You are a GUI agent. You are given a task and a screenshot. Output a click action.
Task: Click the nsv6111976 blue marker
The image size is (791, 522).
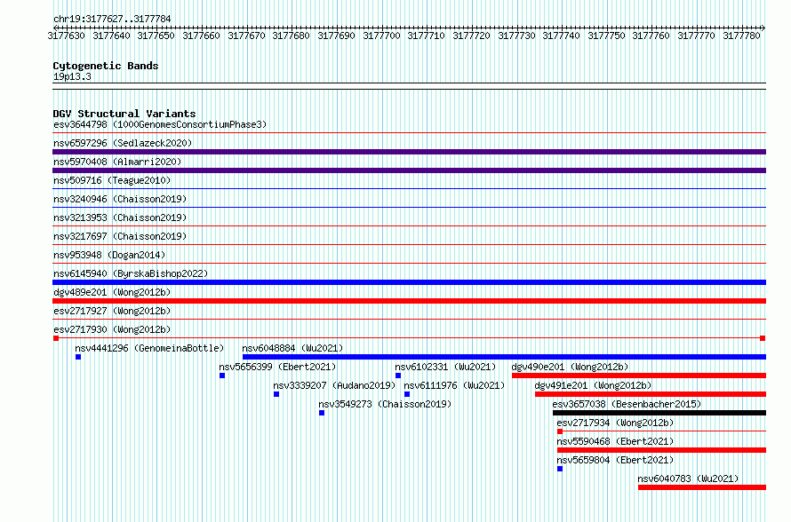tap(407, 394)
